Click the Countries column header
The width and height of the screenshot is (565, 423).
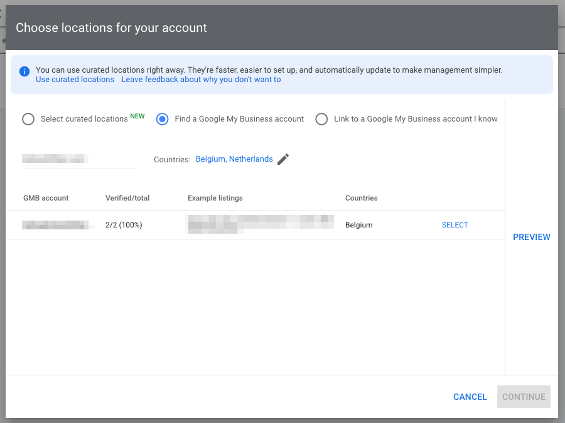(362, 198)
